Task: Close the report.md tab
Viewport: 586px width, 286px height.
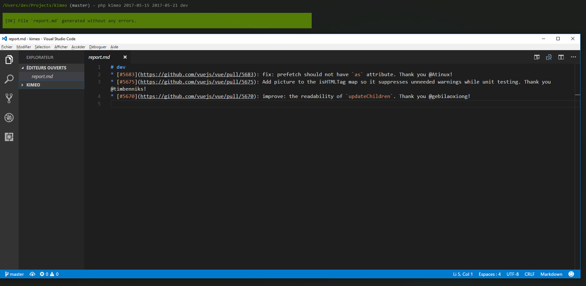Action: tap(125, 57)
